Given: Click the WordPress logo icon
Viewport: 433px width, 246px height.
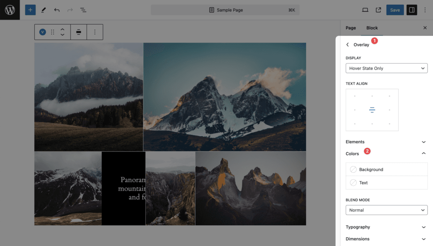Looking at the screenshot, I should (x=10, y=10).
